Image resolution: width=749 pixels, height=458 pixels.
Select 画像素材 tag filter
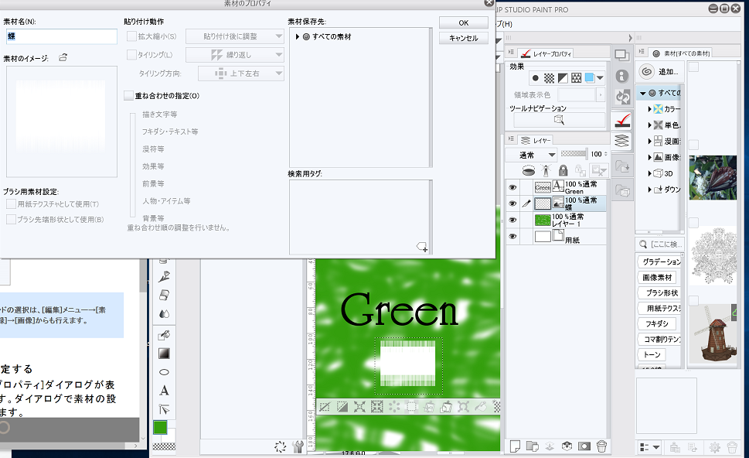tap(657, 277)
